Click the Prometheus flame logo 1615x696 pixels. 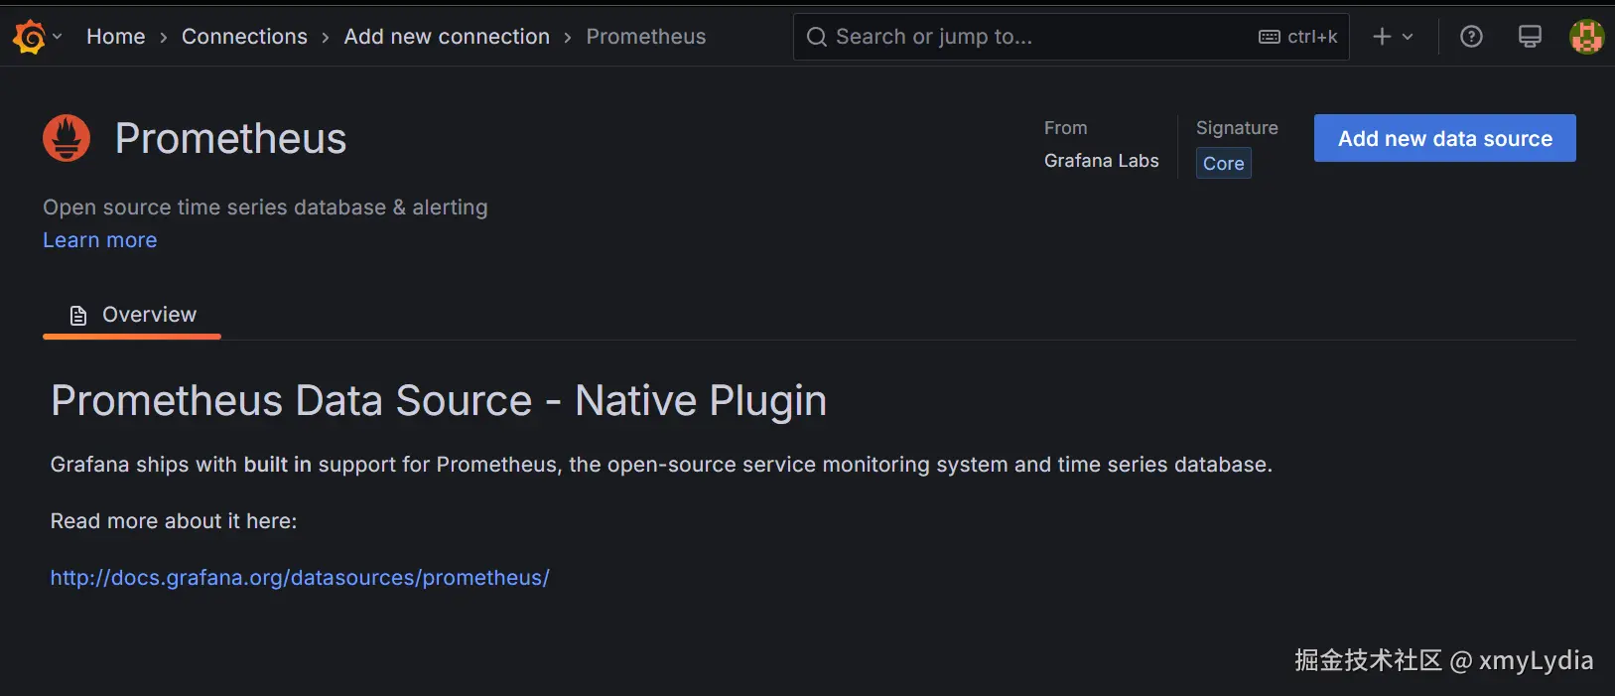pyautogui.click(x=67, y=138)
